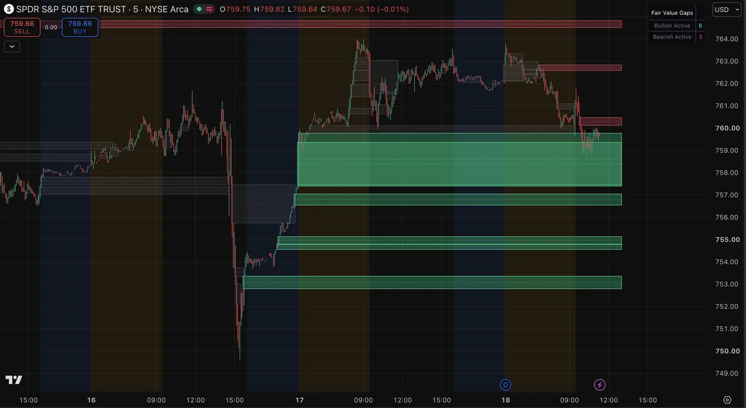Click date label 16 on time axis
The image size is (746, 408).
click(x=91, y=400)
